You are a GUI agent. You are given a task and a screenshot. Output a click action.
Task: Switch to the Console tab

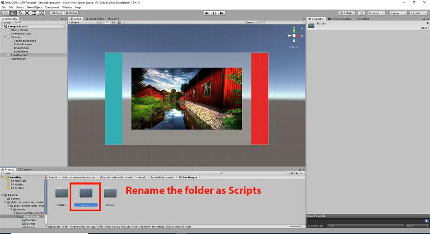(25, 169)
